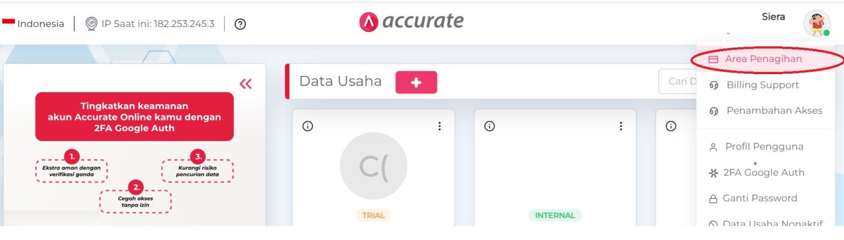Open Data Usaha Nonaktif menu entry

(x=772, y=224)
